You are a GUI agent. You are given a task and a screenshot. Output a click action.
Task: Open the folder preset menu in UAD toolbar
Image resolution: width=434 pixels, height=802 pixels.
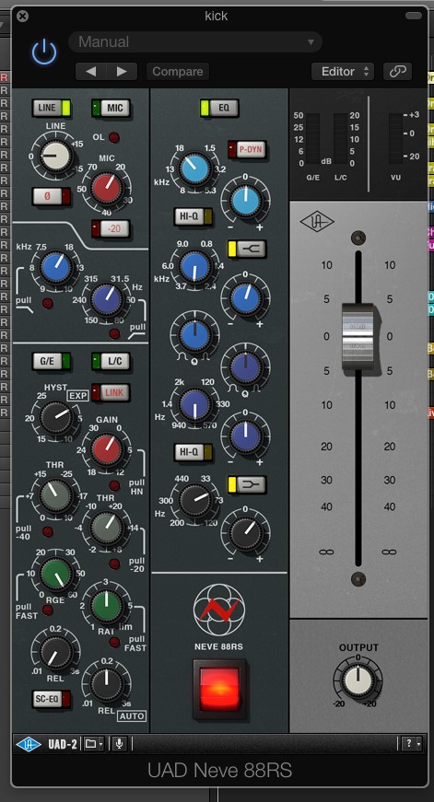[94, 744]
